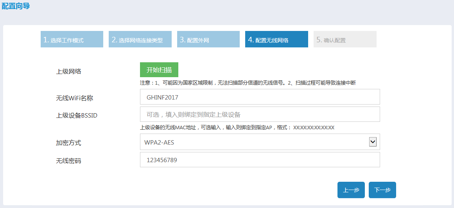Click the 无线密码 field showing 123456789
This screenshot has height=208, width=454.
[260, 160]
